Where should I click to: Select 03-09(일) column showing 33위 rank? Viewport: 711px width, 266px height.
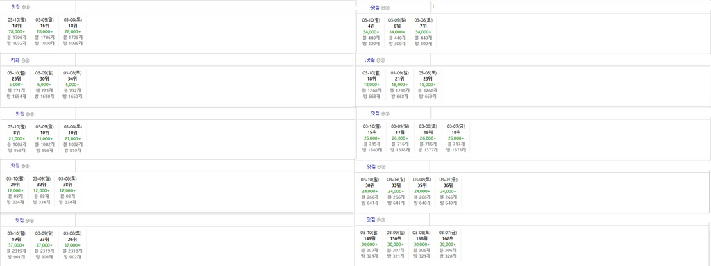(396, 191)
